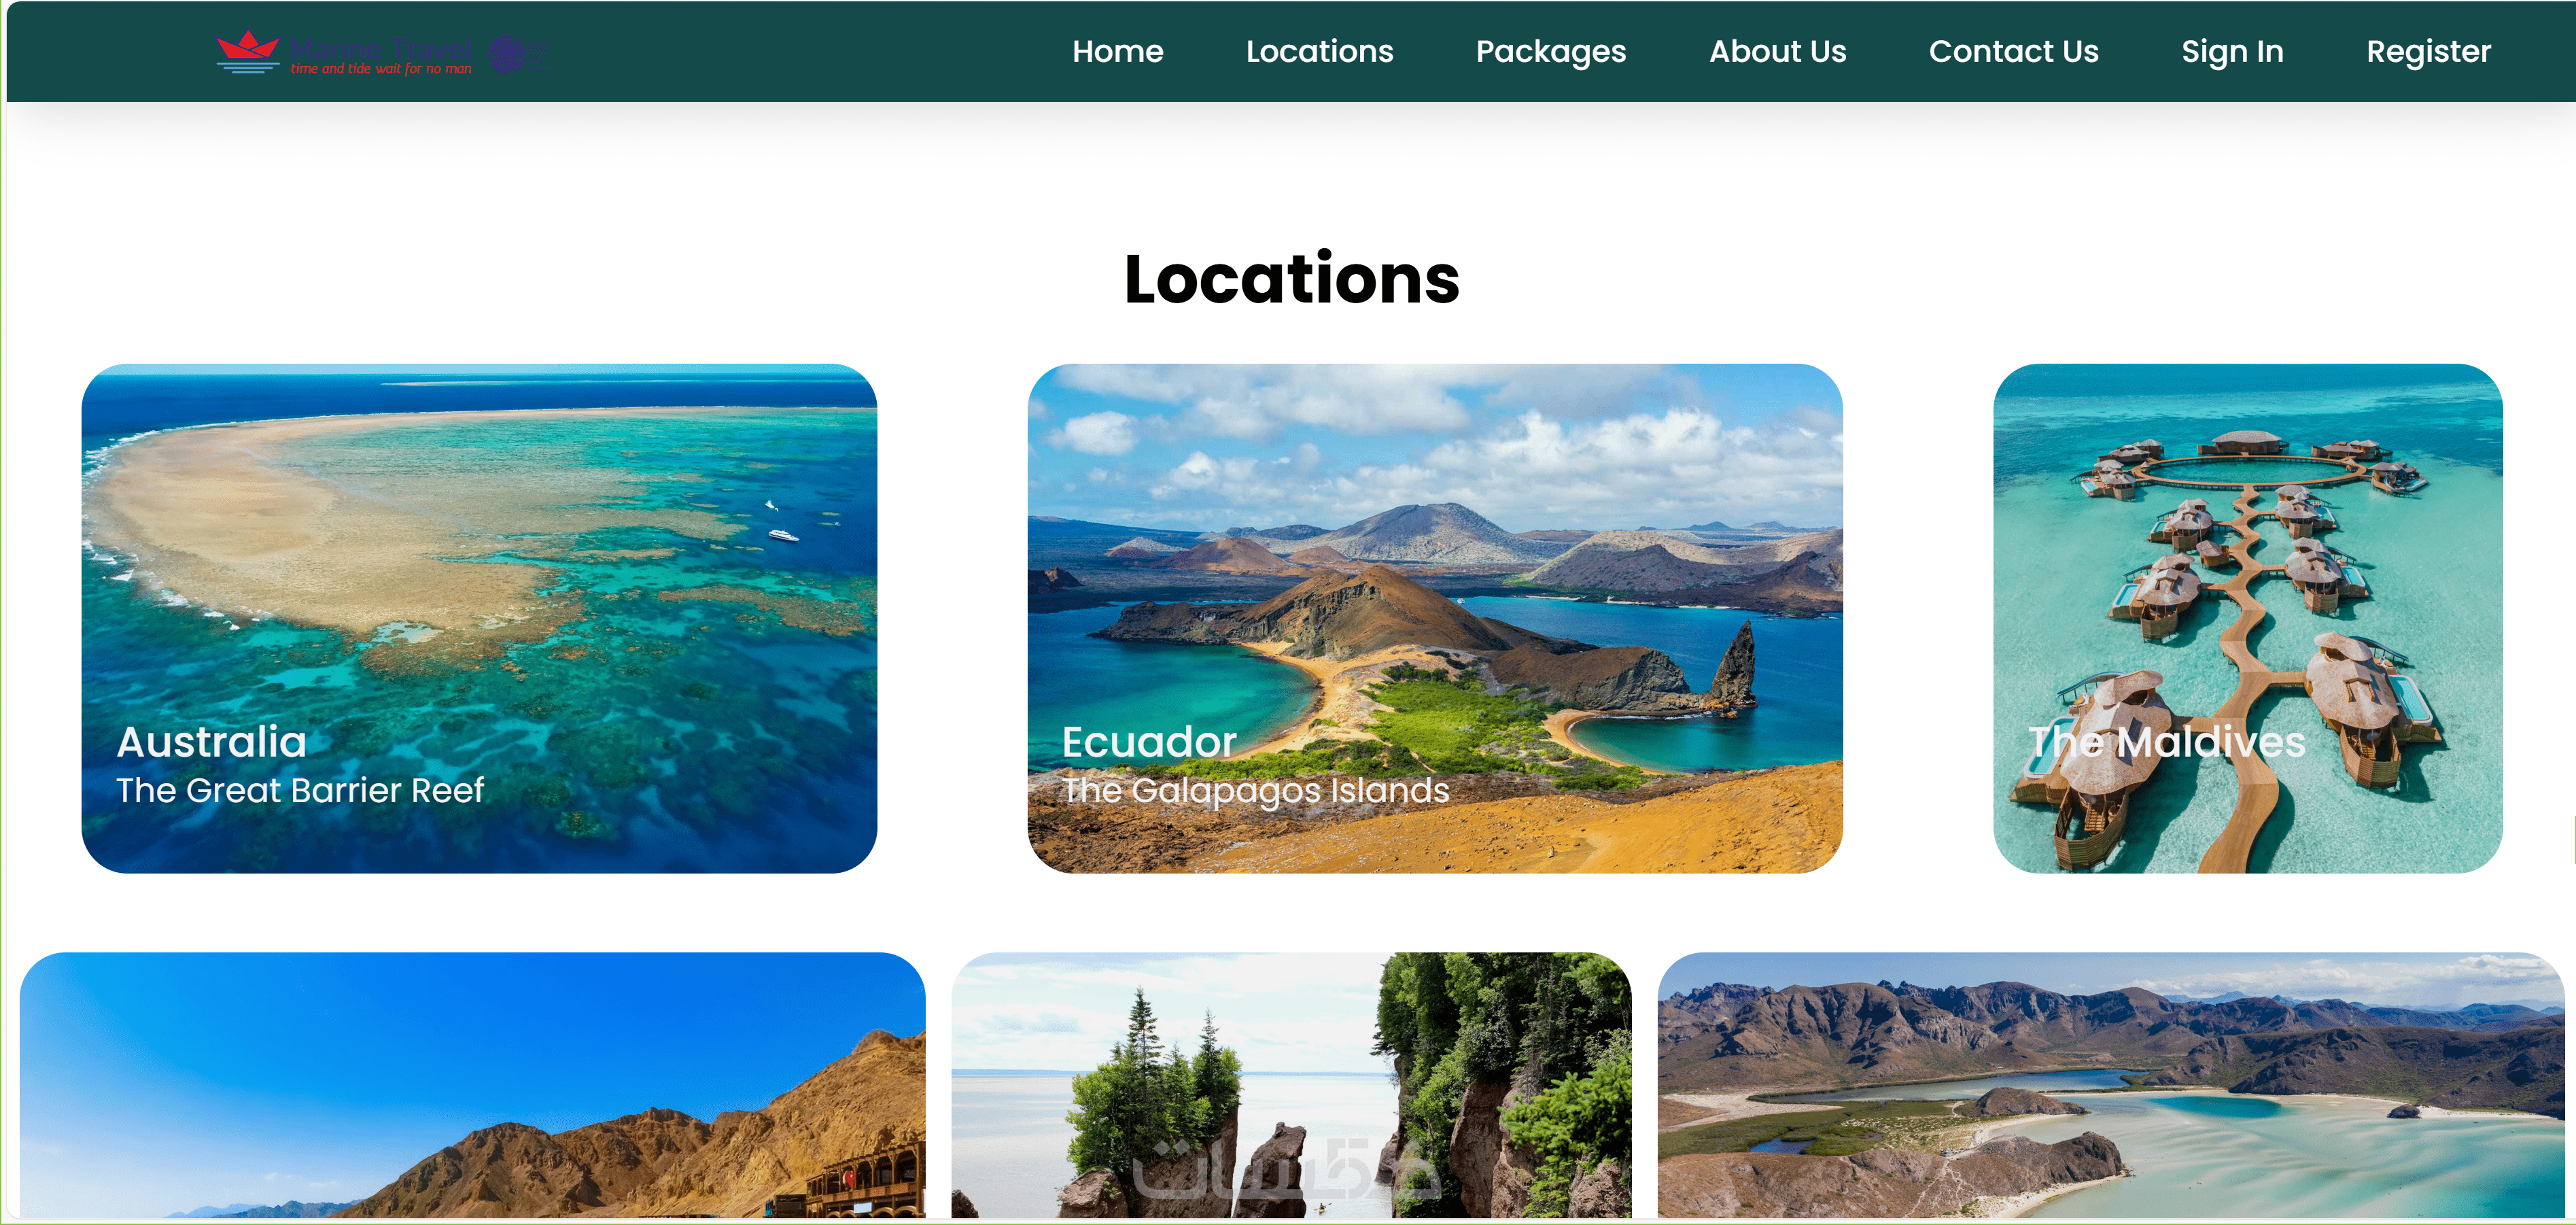2576x1225 pixels.
Task: Open the Home menu item
Action: [x=1117, y=51]
